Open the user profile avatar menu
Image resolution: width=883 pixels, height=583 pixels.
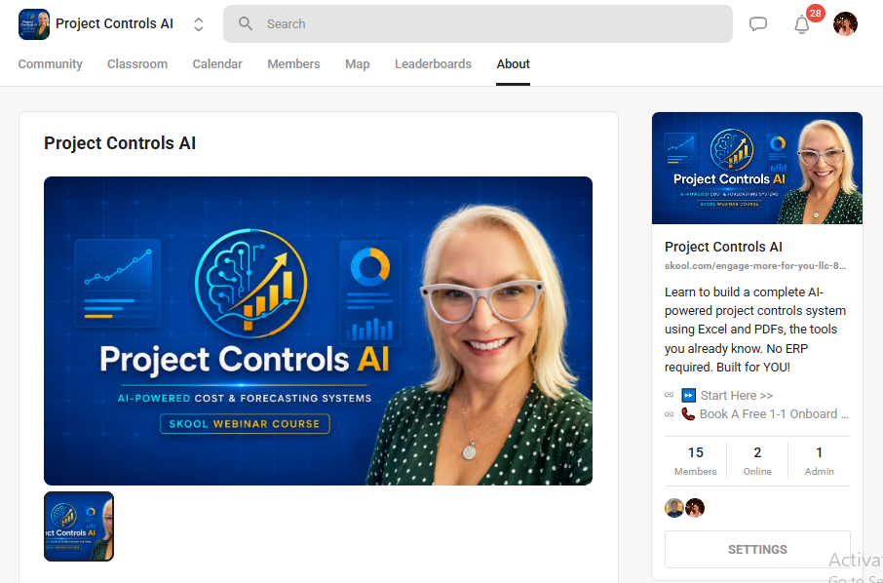click(845, 23)
